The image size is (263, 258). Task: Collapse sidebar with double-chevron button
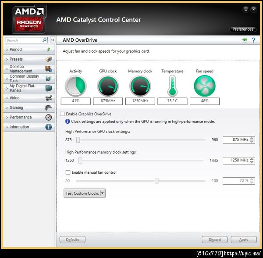tap(53, 40)
